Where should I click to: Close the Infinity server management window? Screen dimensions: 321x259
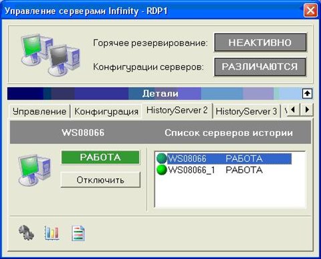pos(310,10)
